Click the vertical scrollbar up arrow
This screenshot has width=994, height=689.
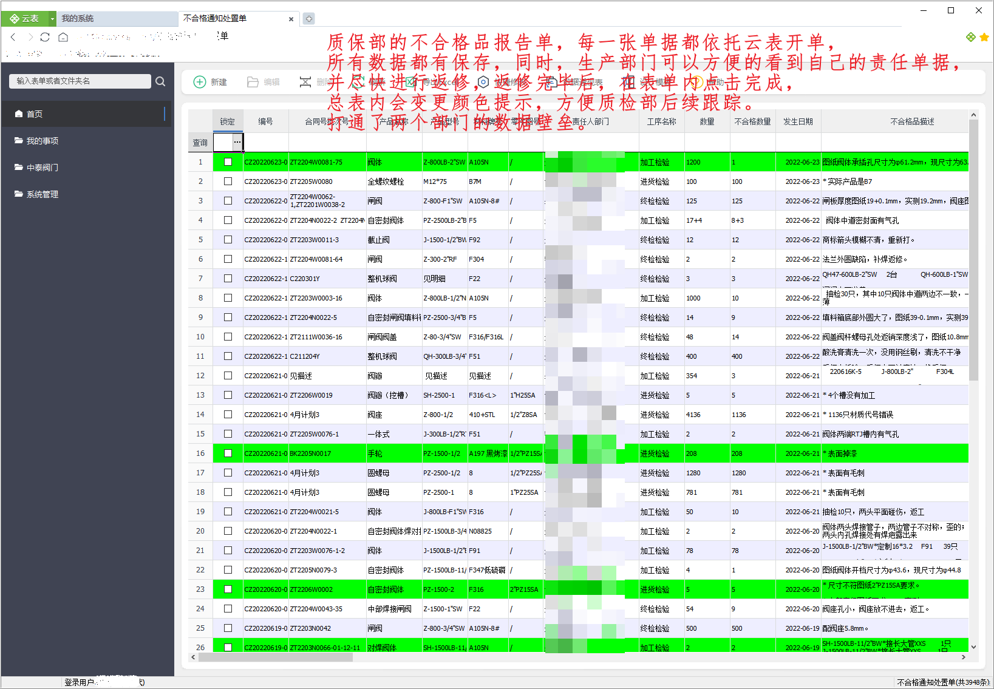[973, 115]
